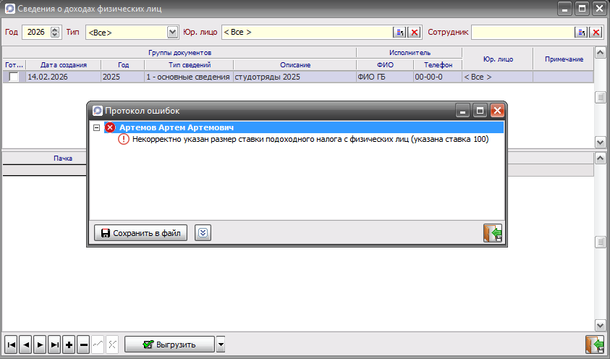Delete record with the minus button
Image resolution: width=610 pixels, height=359 pixels.
click(x=84, y=345)
